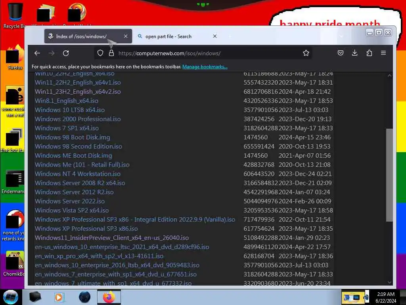Open Windows Me (101 - Retail Full).iso
406x305 pixels.
82,165
